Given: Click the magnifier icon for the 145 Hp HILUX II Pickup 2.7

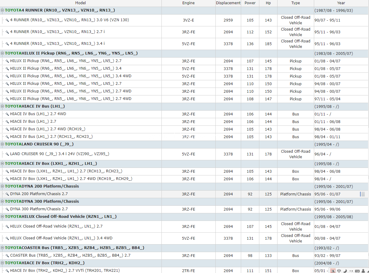Looking at the screenshot, I should pos(7,61).
